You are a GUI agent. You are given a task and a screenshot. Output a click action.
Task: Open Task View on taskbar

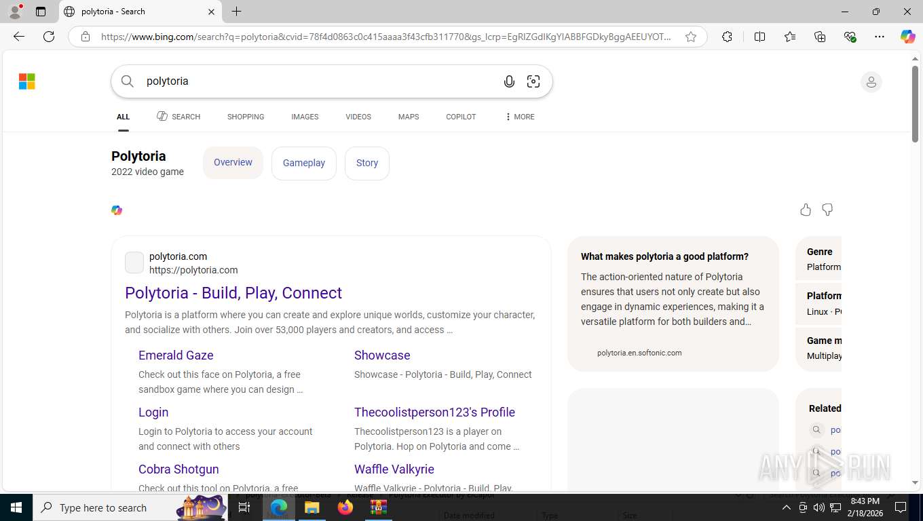[x=244, y=507]
